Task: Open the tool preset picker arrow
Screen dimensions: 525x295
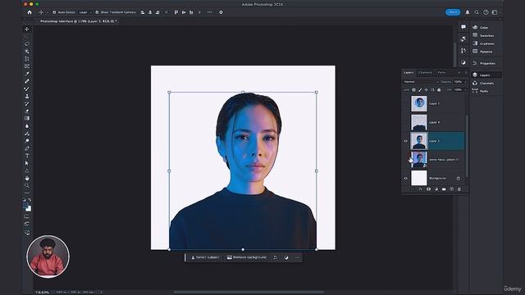Action: point(48,12)
